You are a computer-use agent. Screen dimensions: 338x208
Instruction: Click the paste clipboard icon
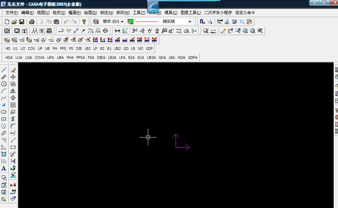click(x=57, y=21)
